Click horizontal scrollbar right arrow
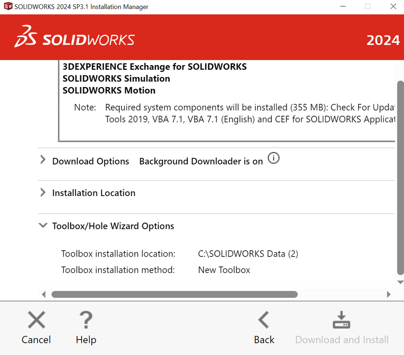 click(389, 294)
